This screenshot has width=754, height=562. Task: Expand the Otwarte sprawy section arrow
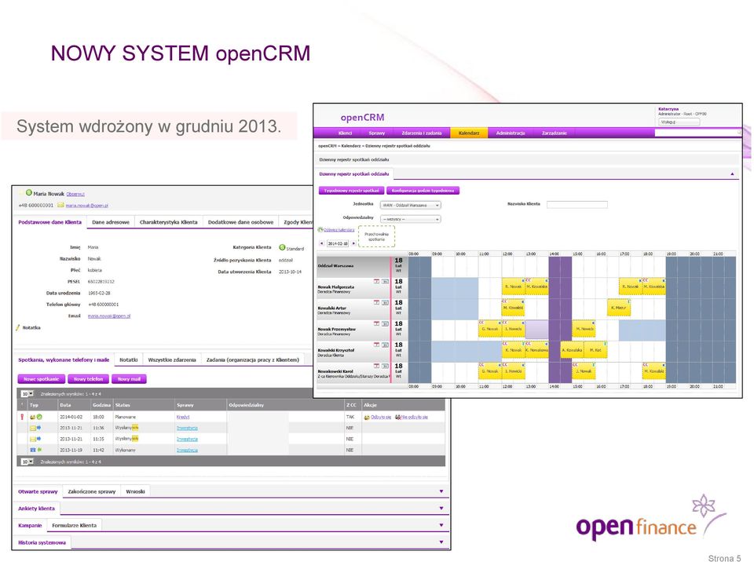pos(441,491)
